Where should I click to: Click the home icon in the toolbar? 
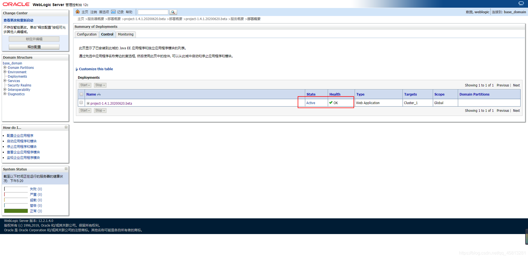pos(78,12)
